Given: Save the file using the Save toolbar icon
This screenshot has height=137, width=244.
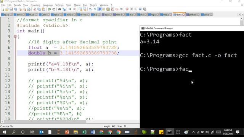Looking at the screenshot, I should pyautogui.click(x=11, y=9).
